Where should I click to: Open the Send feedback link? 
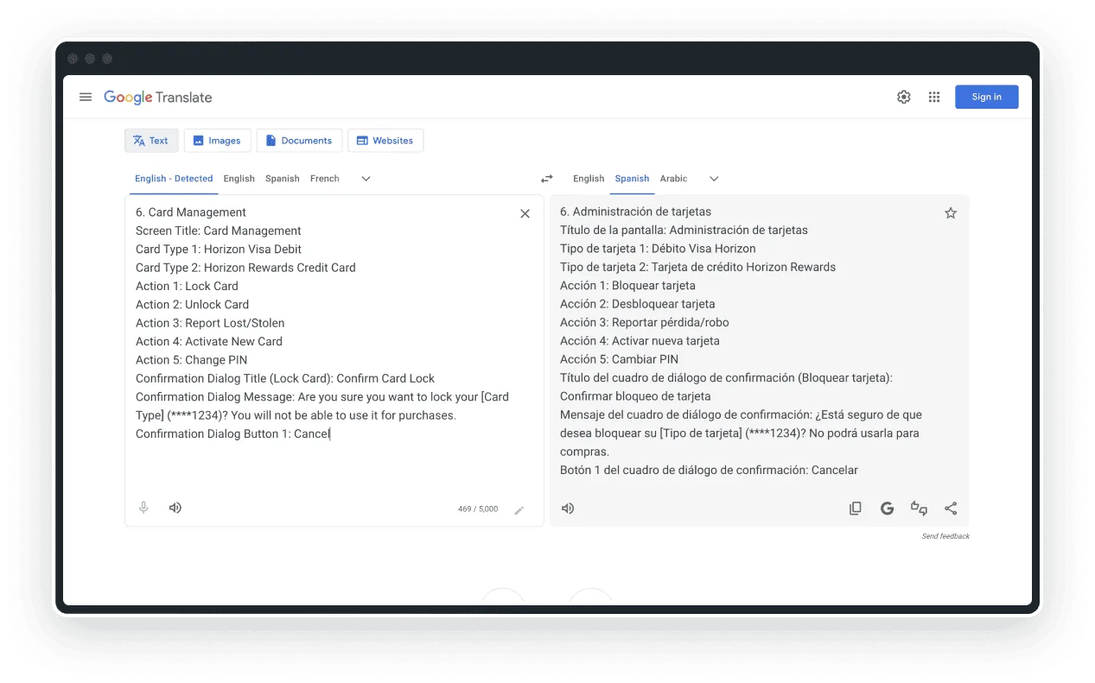pos(945,535)
